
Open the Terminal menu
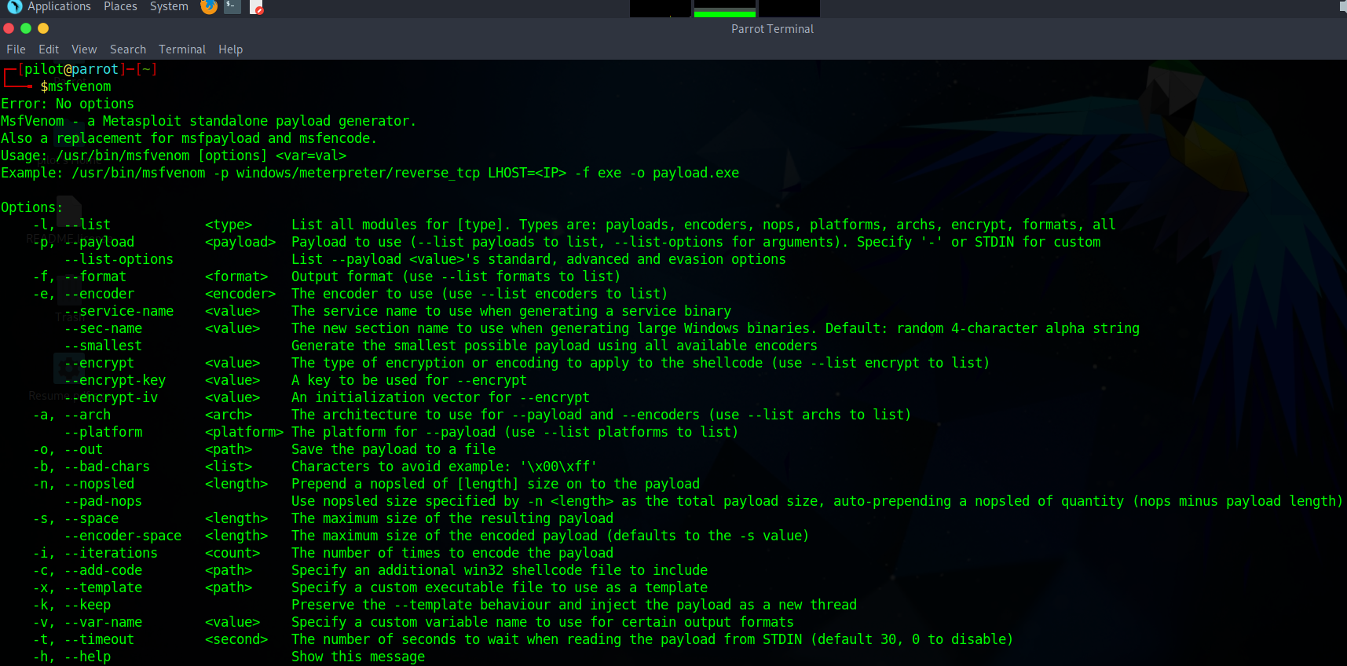click(x=182, y=49)
